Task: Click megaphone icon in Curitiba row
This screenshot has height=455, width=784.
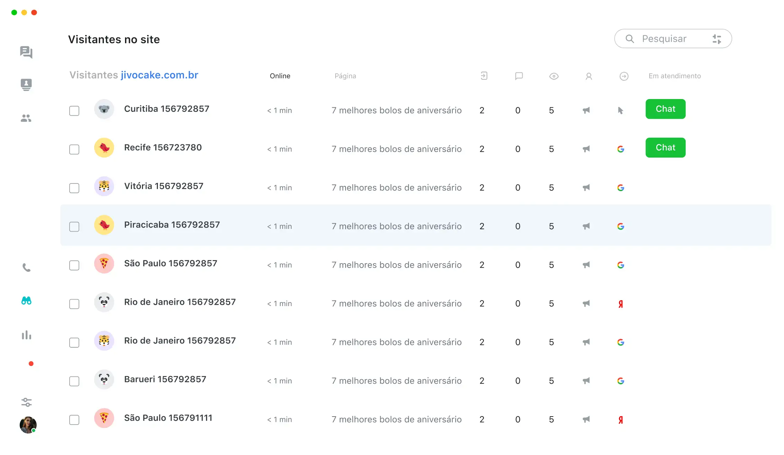Action: 586,110
